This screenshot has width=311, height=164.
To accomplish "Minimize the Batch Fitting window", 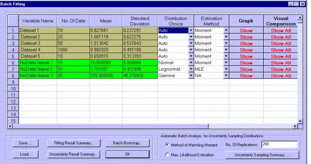I will click(x=291, y=4).
